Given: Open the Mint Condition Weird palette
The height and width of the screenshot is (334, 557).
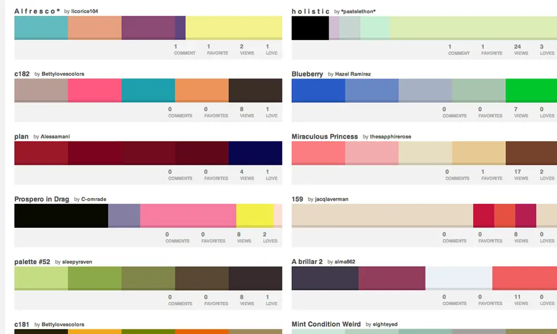Looking at the screenshot, I should pos(326,324).
